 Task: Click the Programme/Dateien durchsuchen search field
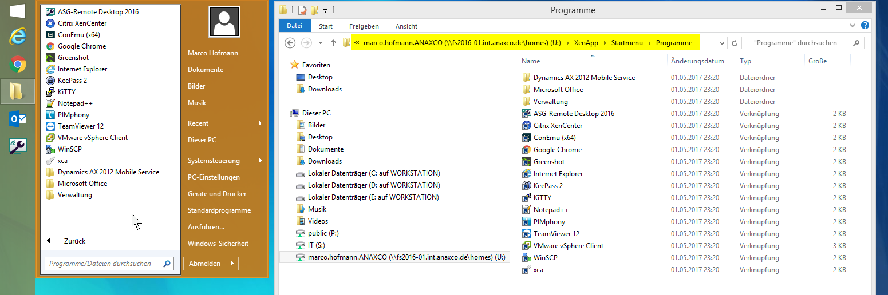pyautogui.click(x=109, y=264)
